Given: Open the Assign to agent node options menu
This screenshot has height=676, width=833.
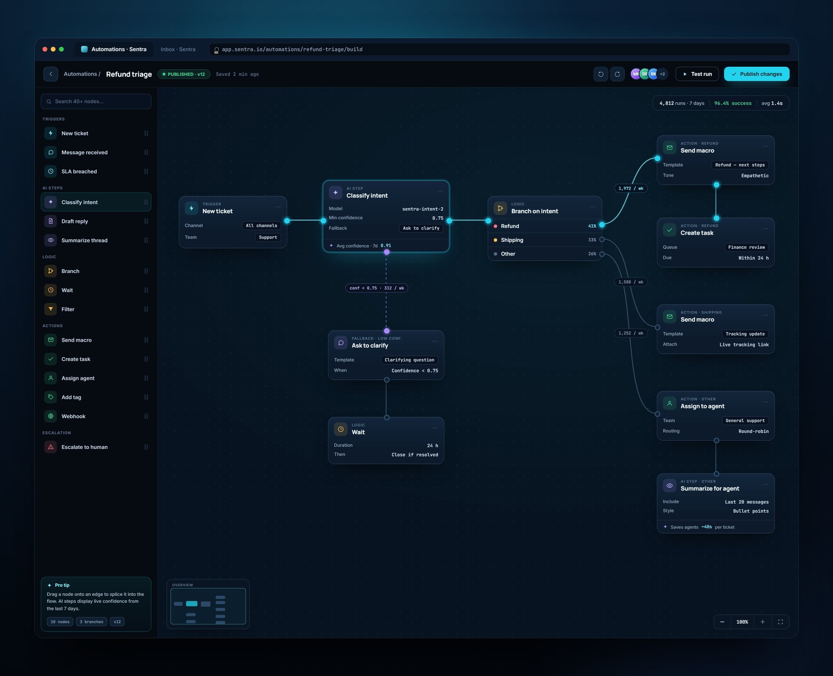Looking at the screenshot, I should 765,402.
